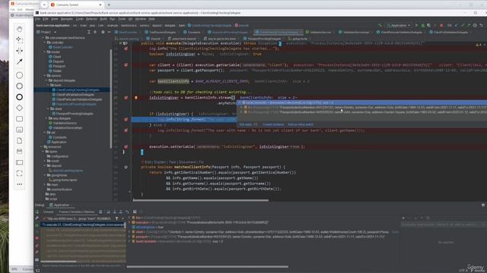Viewport: 487px width, 273px height.
Task: Select the execute frame in the Frames list
Action: 83,224
